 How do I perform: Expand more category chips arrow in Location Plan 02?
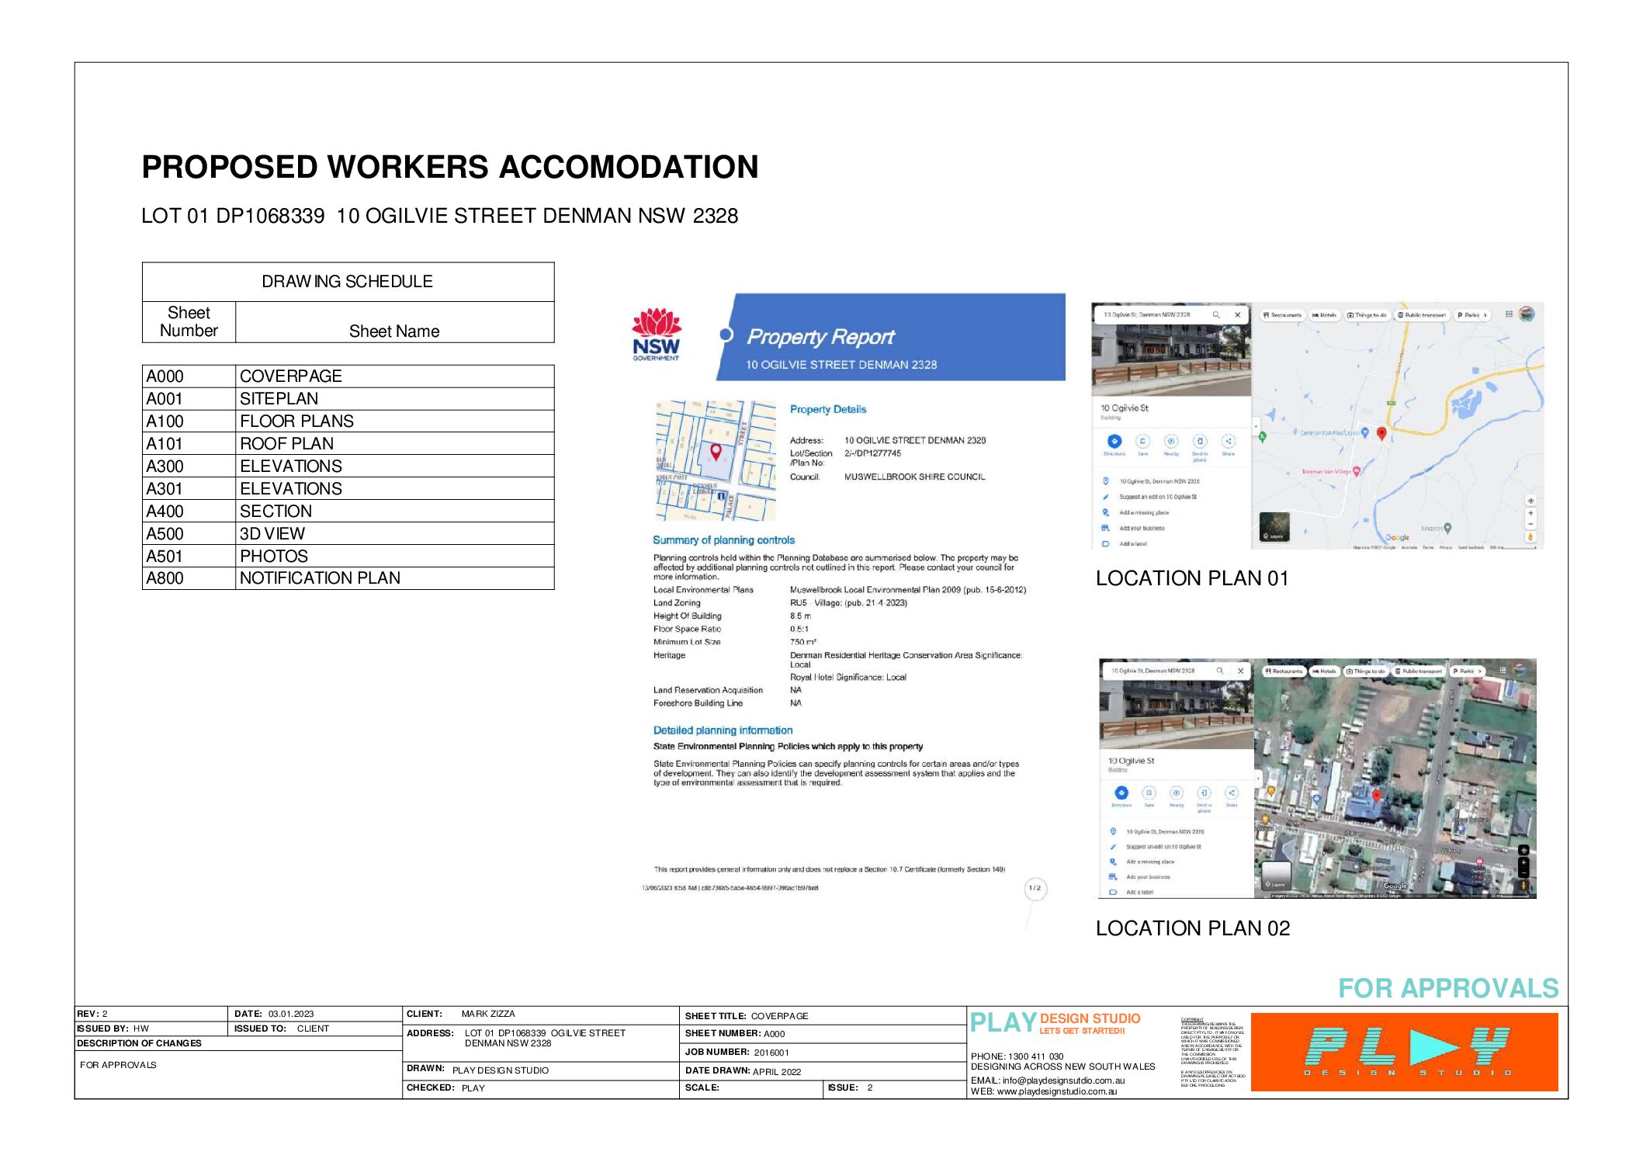[x=1479, y=671]
